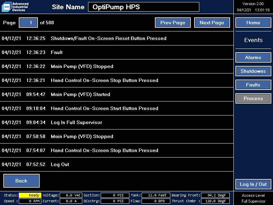Screen dimensions: 273x205
Task: Select Hand Control Start Button Pressed event
Action: [x=117, y=108]
